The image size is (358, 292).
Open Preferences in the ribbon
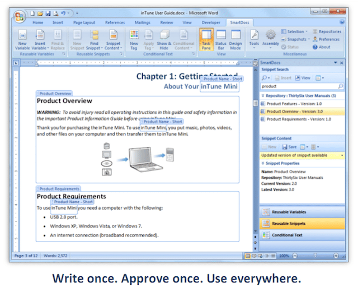326,39
